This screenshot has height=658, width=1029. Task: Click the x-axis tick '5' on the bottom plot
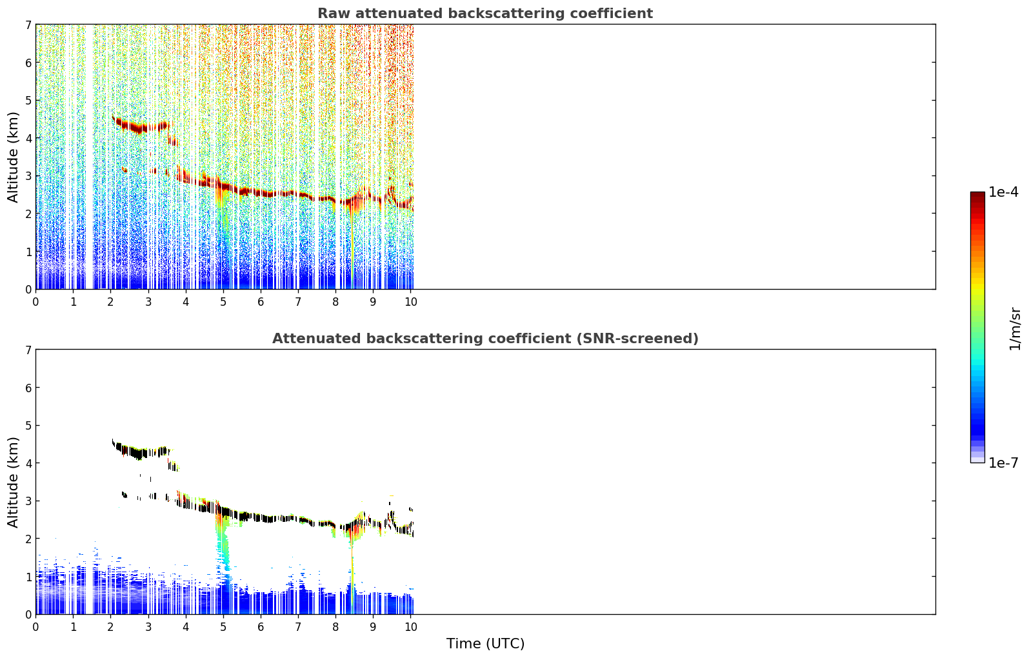[223, 627]
